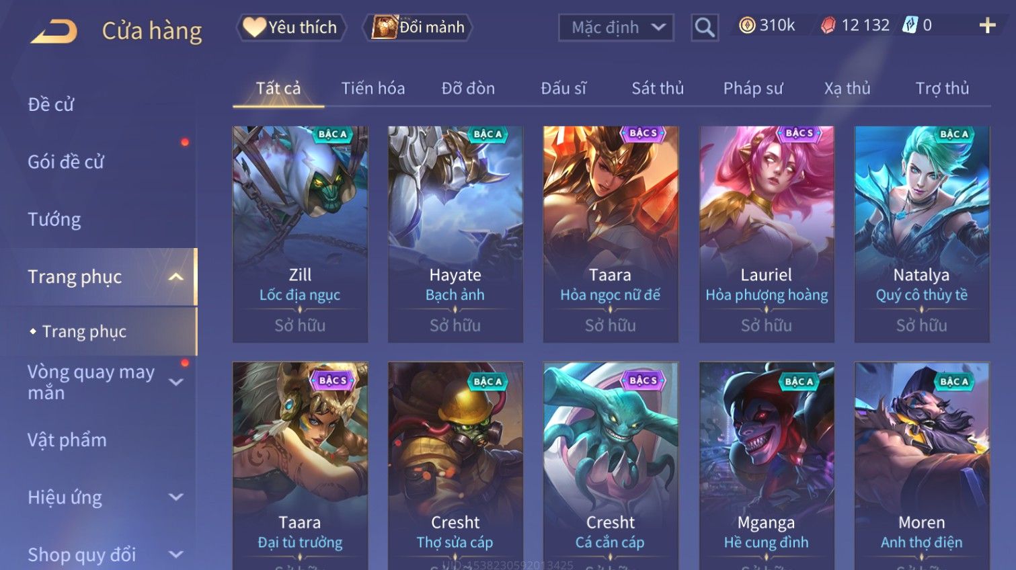Open the search magnifier icon
This screenshot has height=570, width=1016.
pos(704,28)
